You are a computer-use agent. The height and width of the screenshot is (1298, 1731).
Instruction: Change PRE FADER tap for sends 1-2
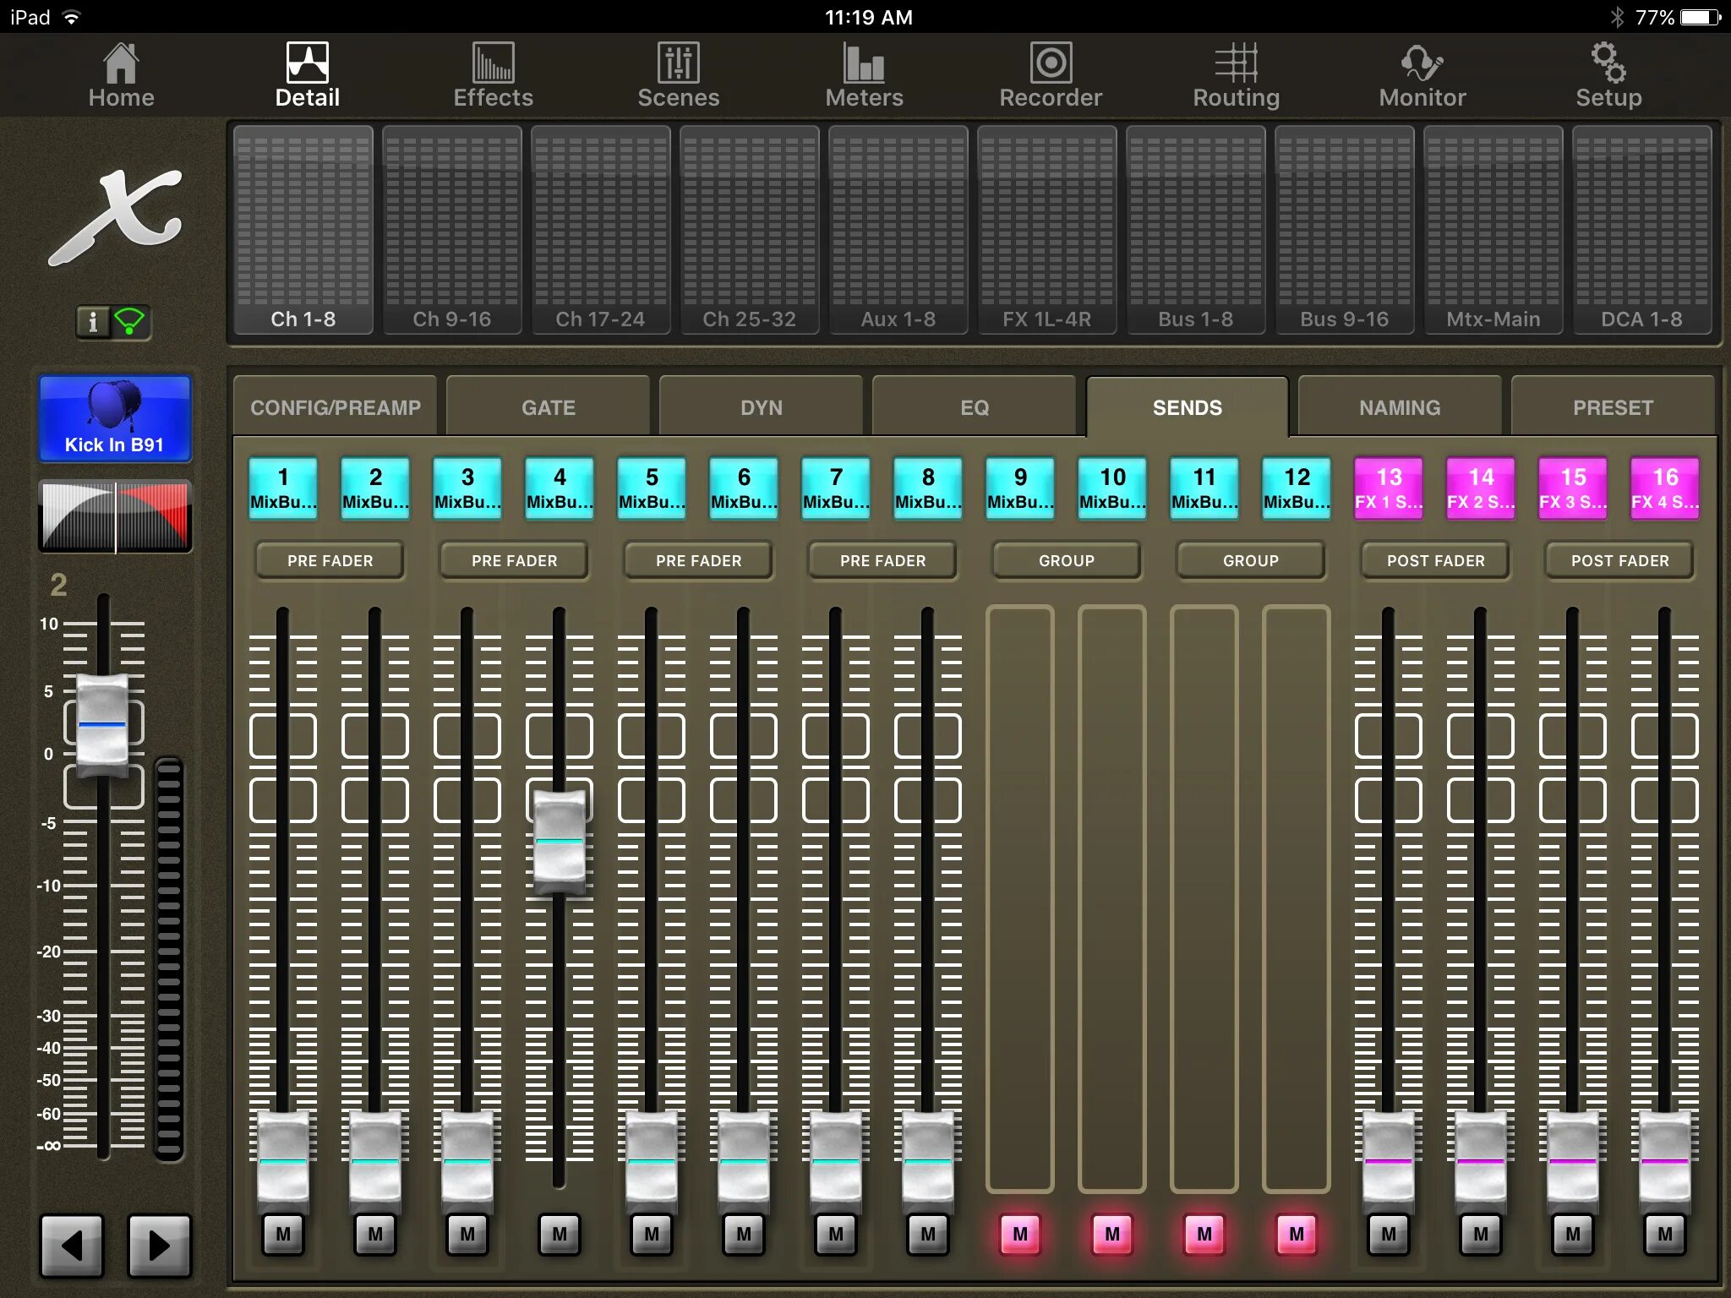pyautogui.click(x=330, y=560)
